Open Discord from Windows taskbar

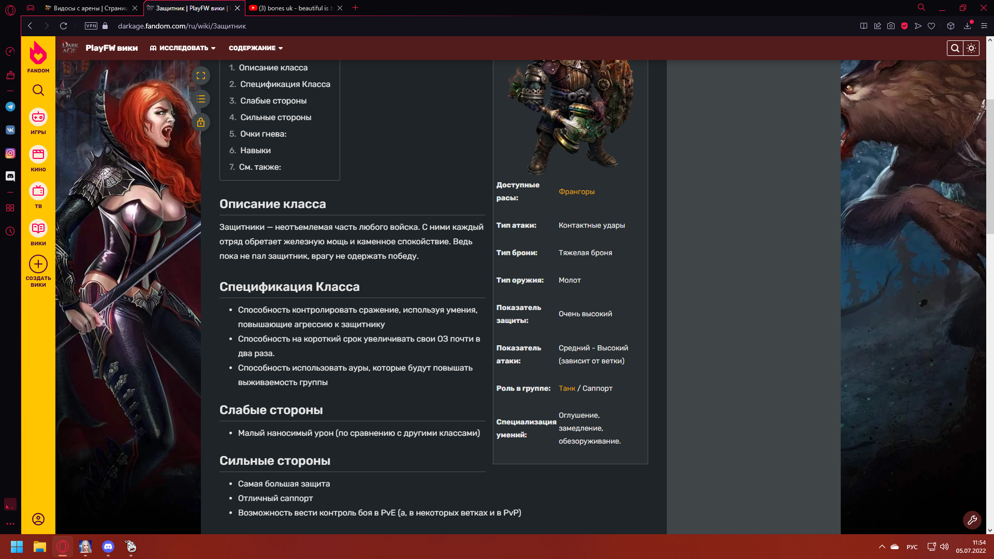point(108,547)
